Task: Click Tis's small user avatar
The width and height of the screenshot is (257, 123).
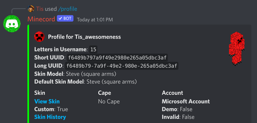Action: pyautogui.click(x=31, y=9)
